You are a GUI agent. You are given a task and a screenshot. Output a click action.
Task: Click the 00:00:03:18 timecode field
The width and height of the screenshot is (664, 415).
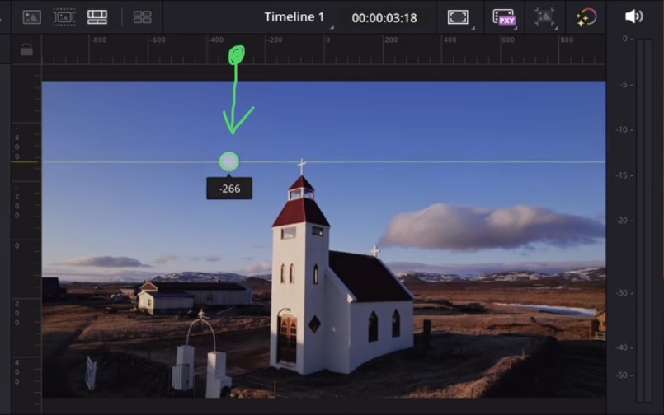[x=384, y=18]
